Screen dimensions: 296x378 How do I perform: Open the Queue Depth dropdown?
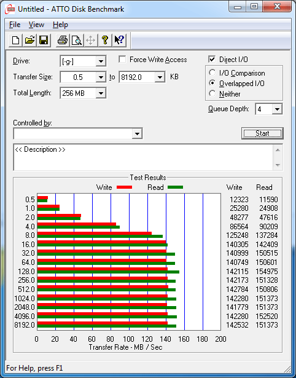[x=277, y=109]
